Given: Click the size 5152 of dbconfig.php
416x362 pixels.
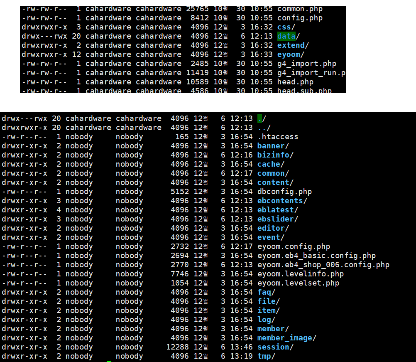Looking at the screenshot, I should tap(180, 192).
